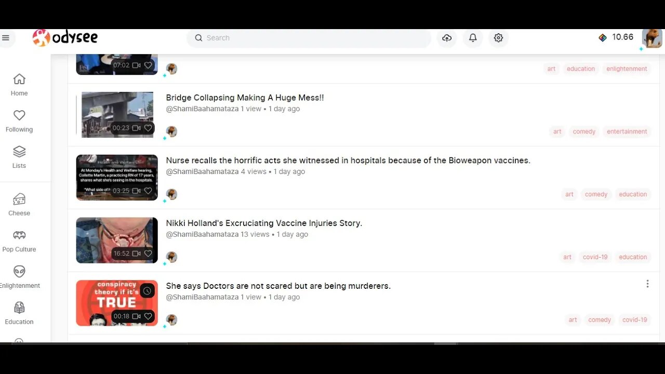Favorite the 07:02 video with heart
Image resolution: width=665 pixels, height=374 pixels.
(148, 65)
